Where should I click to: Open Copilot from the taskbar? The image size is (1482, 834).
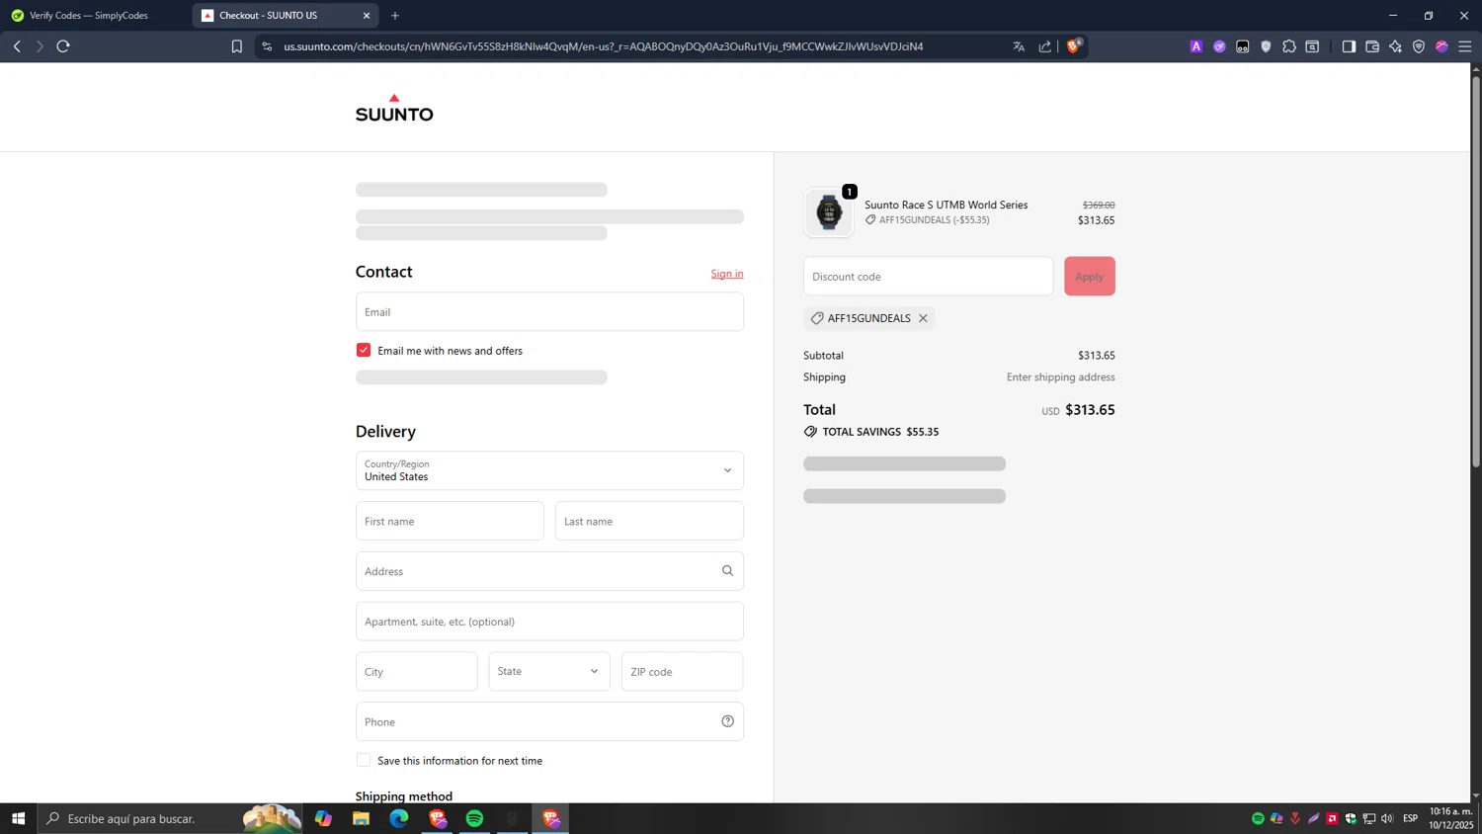click(x=323, y=818)
